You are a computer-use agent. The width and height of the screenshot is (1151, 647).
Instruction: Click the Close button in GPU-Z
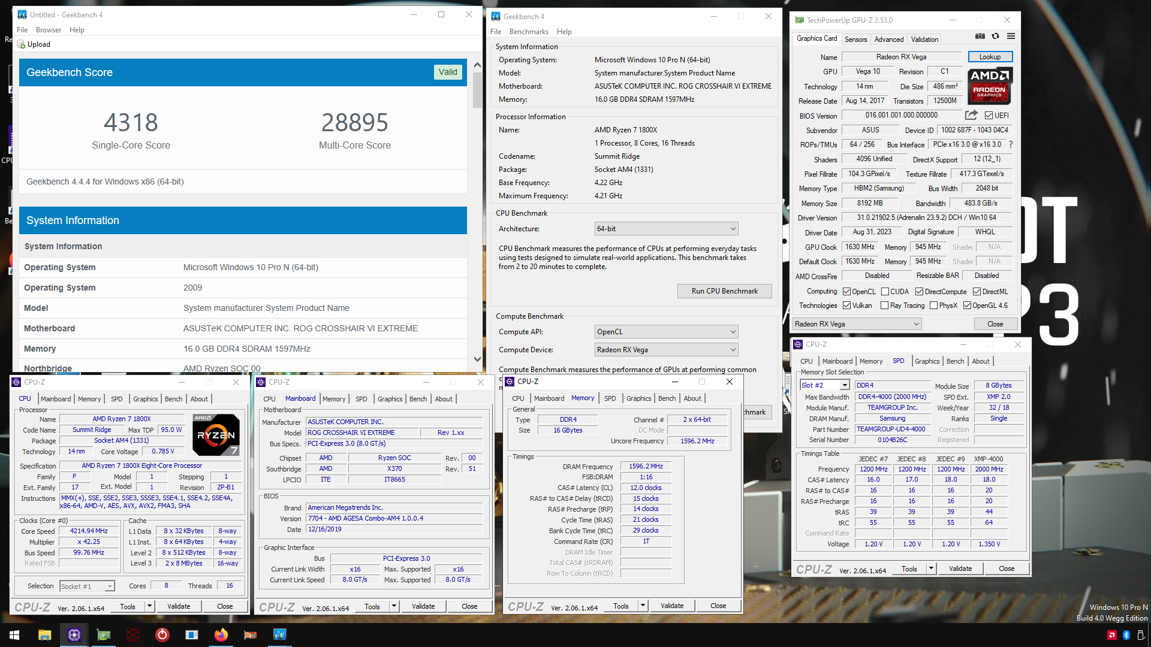[995, 324]
